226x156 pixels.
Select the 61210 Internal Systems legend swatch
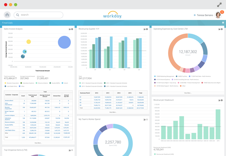click(155, 80)
